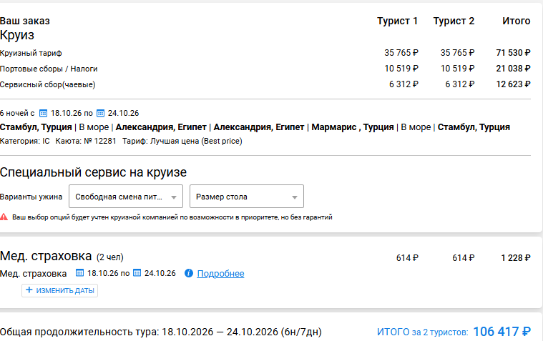Screen dimensions: 543x341
Task: Click ИЗМЕНИТЬ ДАТЫ button label
Action: coord(65,290)
